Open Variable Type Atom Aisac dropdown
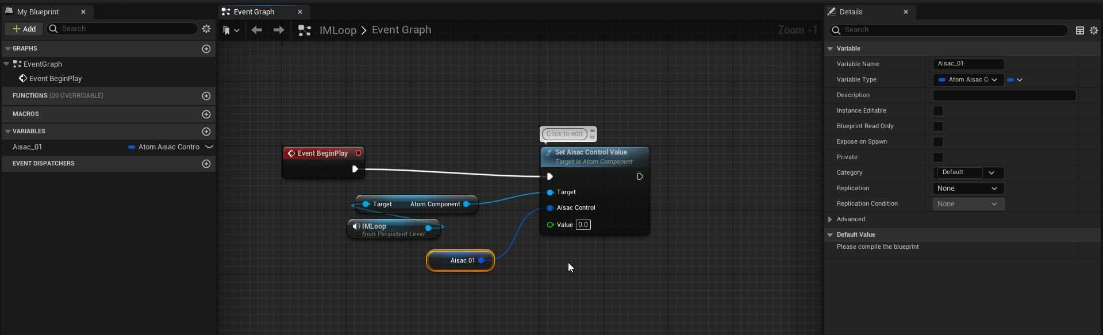Screen dimensions: 1103x335 (968, 80)
